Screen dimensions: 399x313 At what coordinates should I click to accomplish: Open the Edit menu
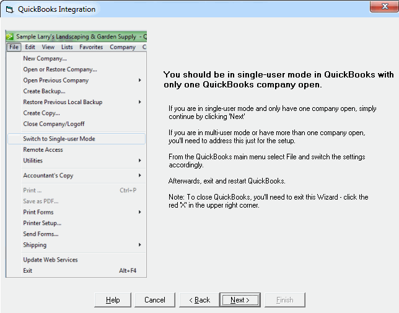click(x=30, y=47)
